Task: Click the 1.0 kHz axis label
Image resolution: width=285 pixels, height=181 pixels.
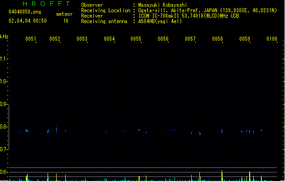Action: [x=3, y=81]
